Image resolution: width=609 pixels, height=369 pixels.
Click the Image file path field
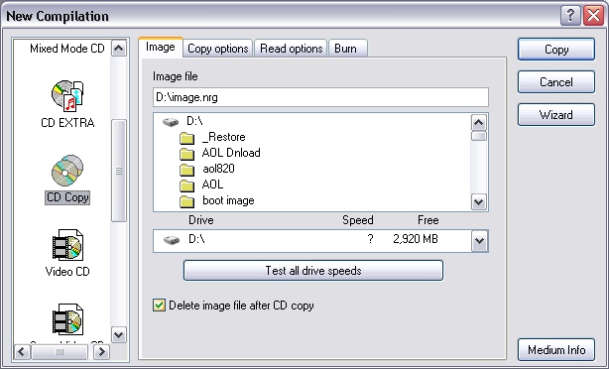pos(320,97)
